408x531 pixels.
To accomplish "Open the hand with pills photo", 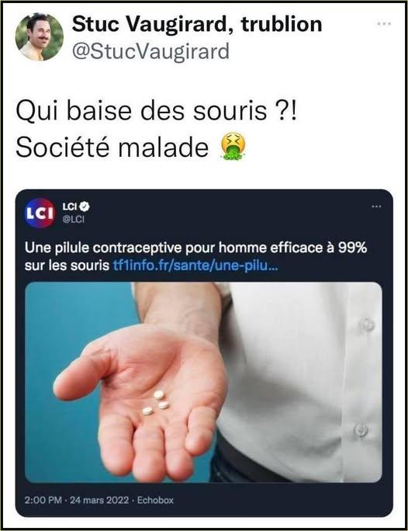I will pyautogui.click(x=204, y=382).
